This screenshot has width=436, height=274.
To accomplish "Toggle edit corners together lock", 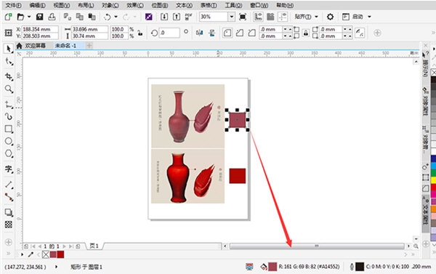I will tap(306, 33).
